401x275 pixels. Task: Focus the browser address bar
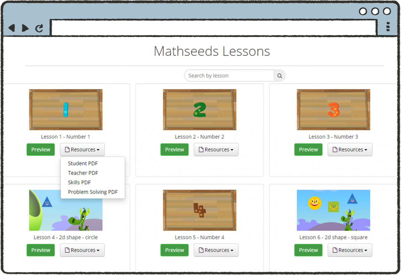pos(214,28)
